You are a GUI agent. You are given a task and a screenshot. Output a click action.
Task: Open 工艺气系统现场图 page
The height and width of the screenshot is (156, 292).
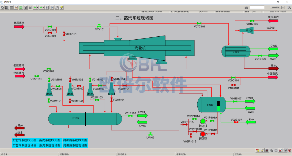click(24, 145)
